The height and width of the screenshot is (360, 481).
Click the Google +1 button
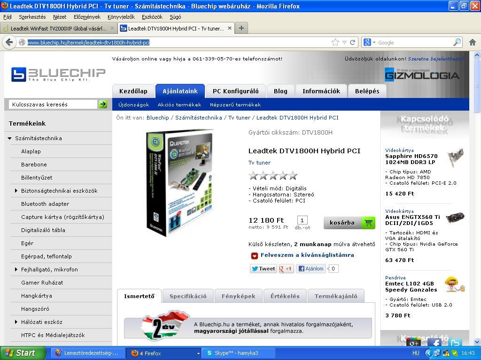click(x=286, y=269)
